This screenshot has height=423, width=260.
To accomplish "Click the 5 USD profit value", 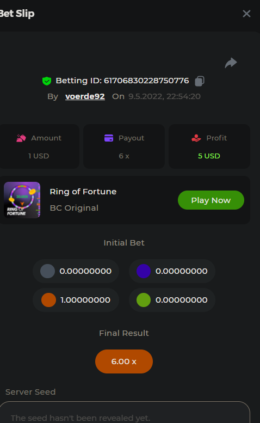I will (209, 156).
